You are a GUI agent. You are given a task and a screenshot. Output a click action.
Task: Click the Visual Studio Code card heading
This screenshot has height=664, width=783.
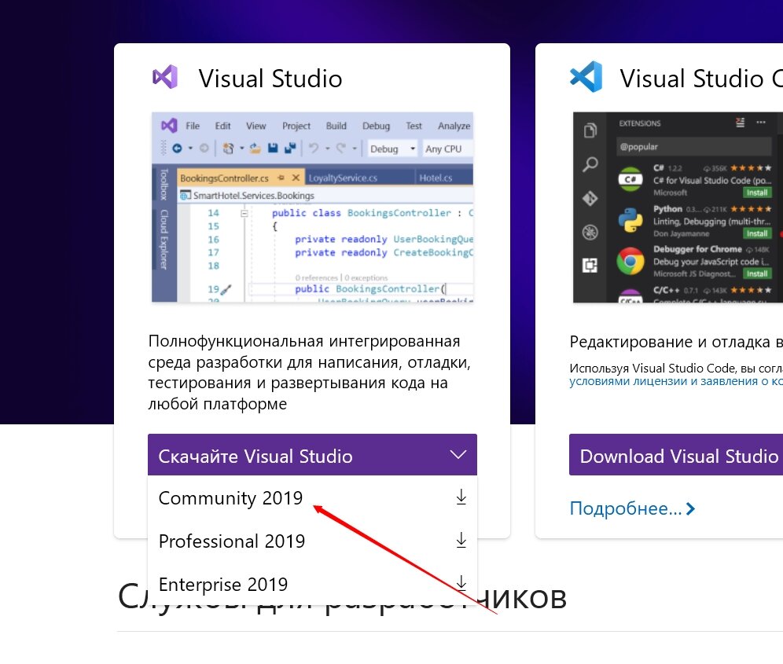pyautogui.click(x=701, y=79)
